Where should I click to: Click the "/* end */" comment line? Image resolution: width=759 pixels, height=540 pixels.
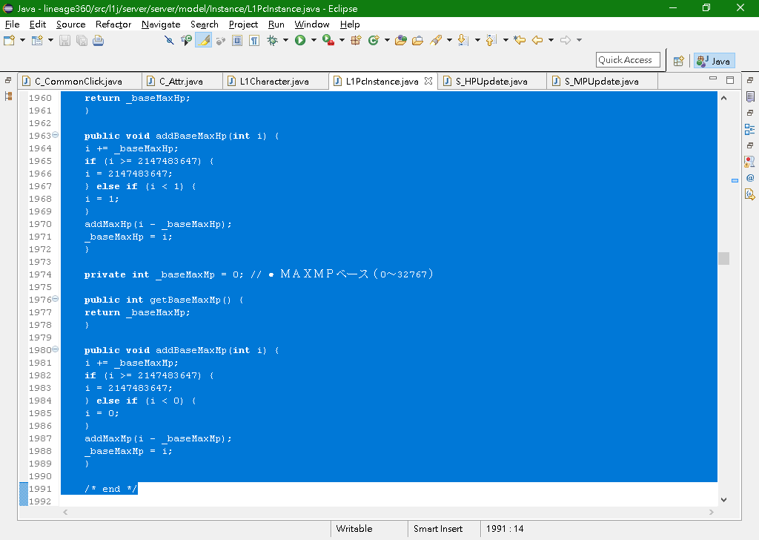[111, 489]
